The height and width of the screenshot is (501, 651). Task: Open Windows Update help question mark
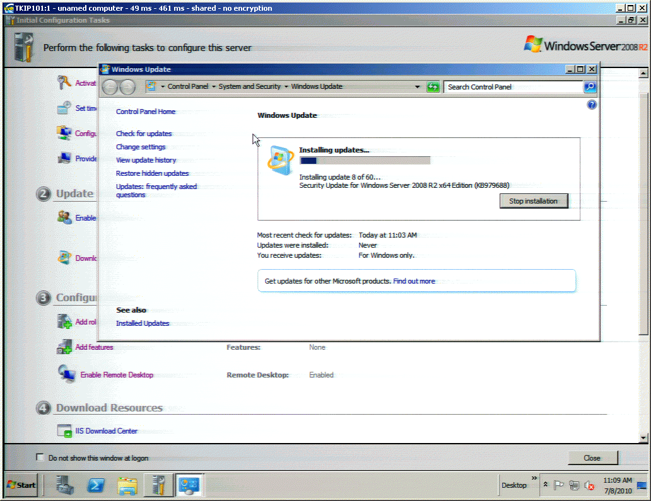coord(592,105)
